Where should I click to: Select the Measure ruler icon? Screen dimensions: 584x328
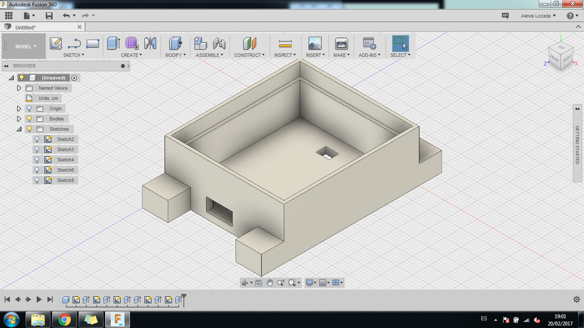[285, 43]
